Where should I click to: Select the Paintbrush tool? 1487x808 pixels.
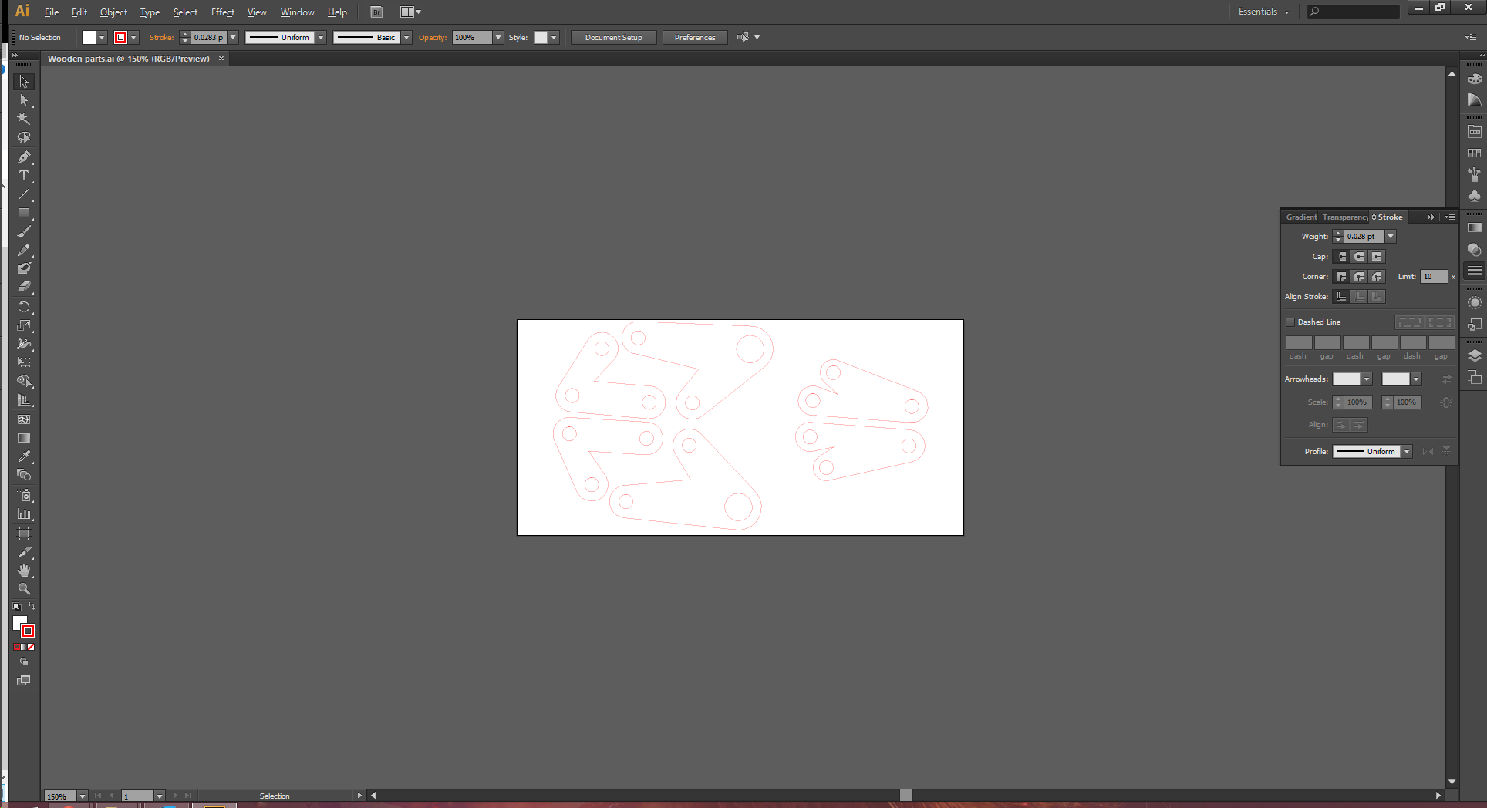click(24, 232)
